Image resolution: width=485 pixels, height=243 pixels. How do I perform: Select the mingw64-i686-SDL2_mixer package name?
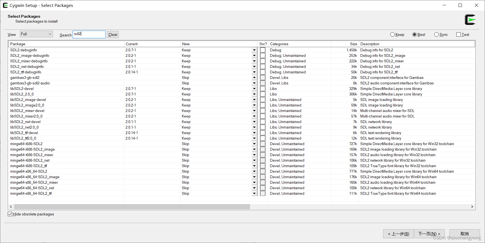(x=32, y=155)
